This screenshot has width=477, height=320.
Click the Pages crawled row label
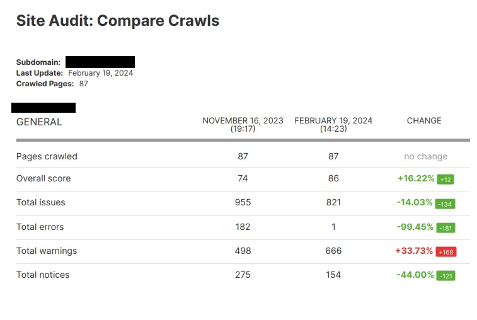[47, 156]
